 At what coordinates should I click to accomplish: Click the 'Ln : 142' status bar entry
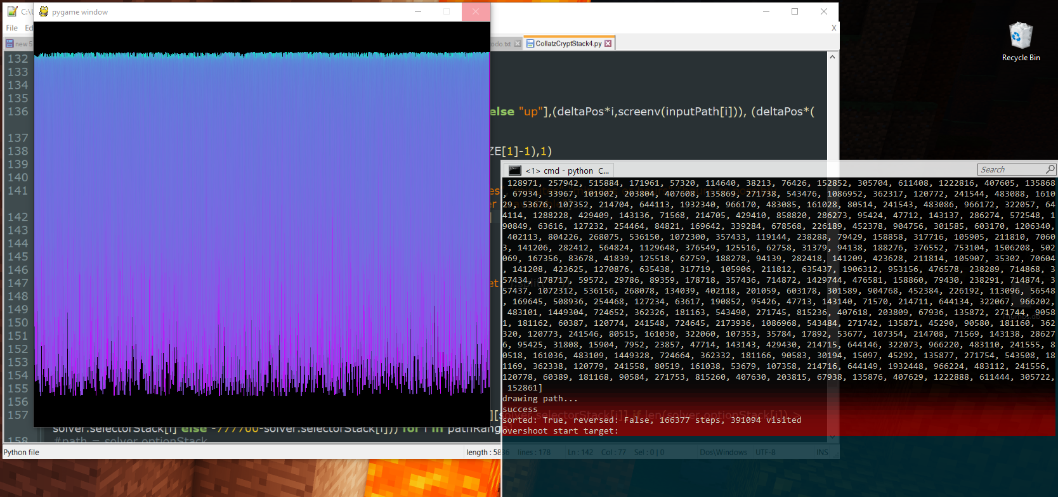580,453
